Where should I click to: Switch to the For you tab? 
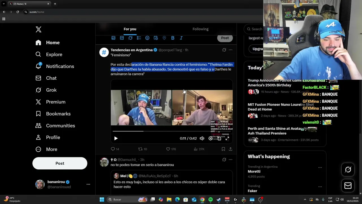click(130, 29)
